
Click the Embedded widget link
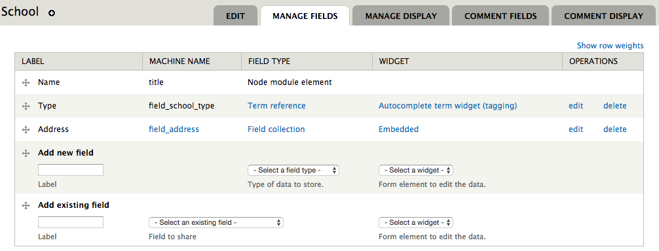tap(398, 129)
